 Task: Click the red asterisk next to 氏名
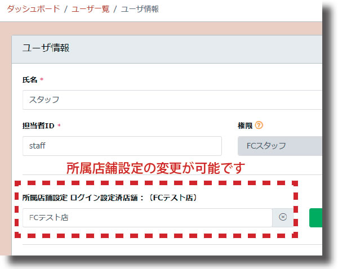coord(42,80)
